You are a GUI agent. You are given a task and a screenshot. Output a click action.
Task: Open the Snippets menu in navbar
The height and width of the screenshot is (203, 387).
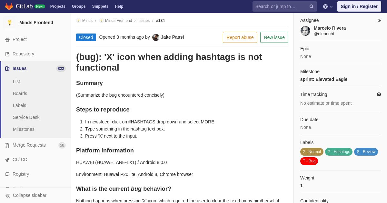(100, 6)
